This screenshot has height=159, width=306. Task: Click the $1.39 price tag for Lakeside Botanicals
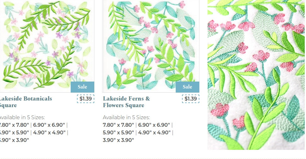[85, 99]
